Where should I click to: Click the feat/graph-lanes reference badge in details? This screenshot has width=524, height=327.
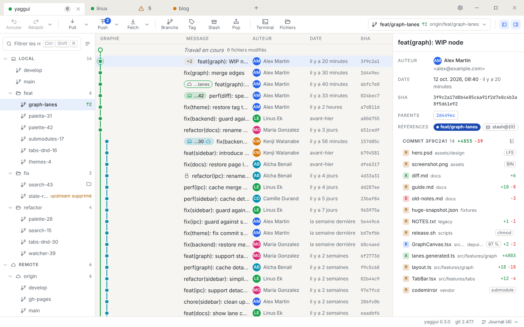[457, 127]
